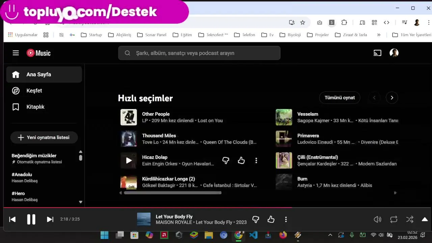Screen dimensions: 432x243
Task: Bookmark this page with star icon
Action: (x=303, y=22)
